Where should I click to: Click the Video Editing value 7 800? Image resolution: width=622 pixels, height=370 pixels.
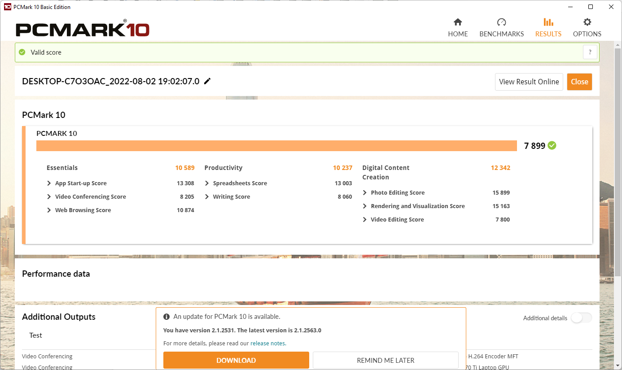[503, 219]
